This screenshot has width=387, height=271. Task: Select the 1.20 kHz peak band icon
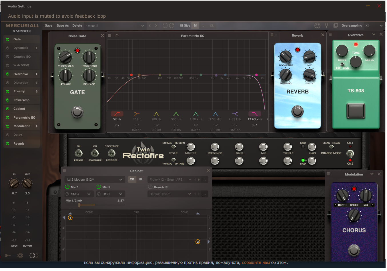click(x=196, y=114)
